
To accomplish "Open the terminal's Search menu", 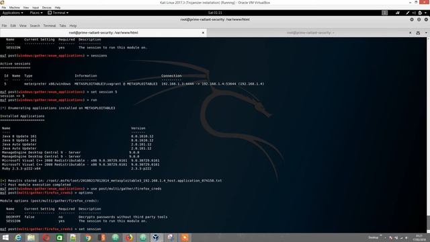I will click(x=35, y=26).
